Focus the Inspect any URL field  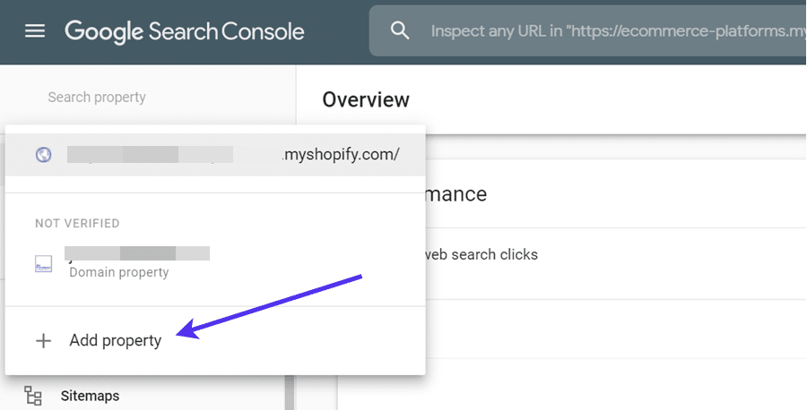tap(610, 31)
